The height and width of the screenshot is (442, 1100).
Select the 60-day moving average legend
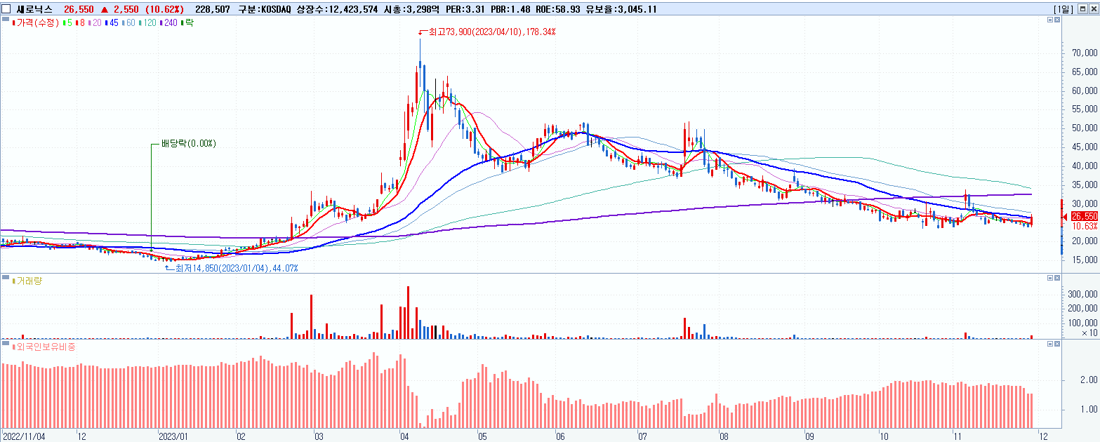(128, 23)
